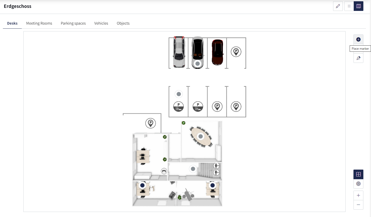Click the printer icon on floor plan
This screenshot has height=217, width=371.
click(x=164, y=171)
